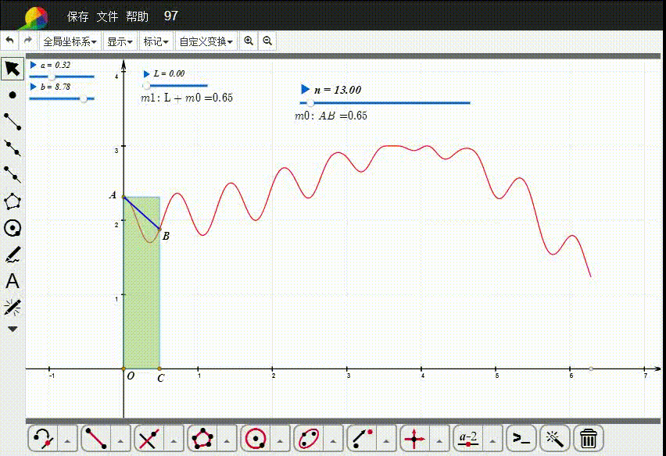666x456 pixels.
Task: Play animation for variable a
Action: pyautogui.click(x=33, y=65)
